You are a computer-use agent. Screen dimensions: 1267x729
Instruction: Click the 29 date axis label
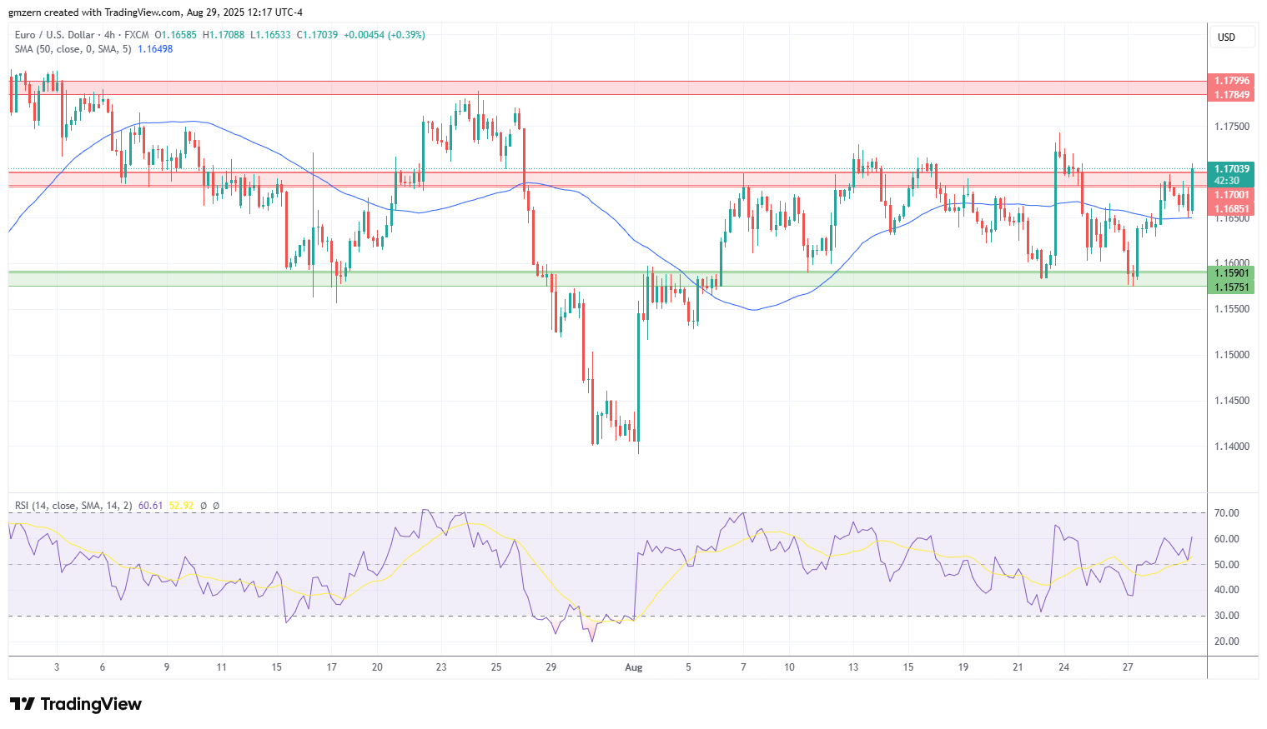pyautogui.click(x=551, y=667)
